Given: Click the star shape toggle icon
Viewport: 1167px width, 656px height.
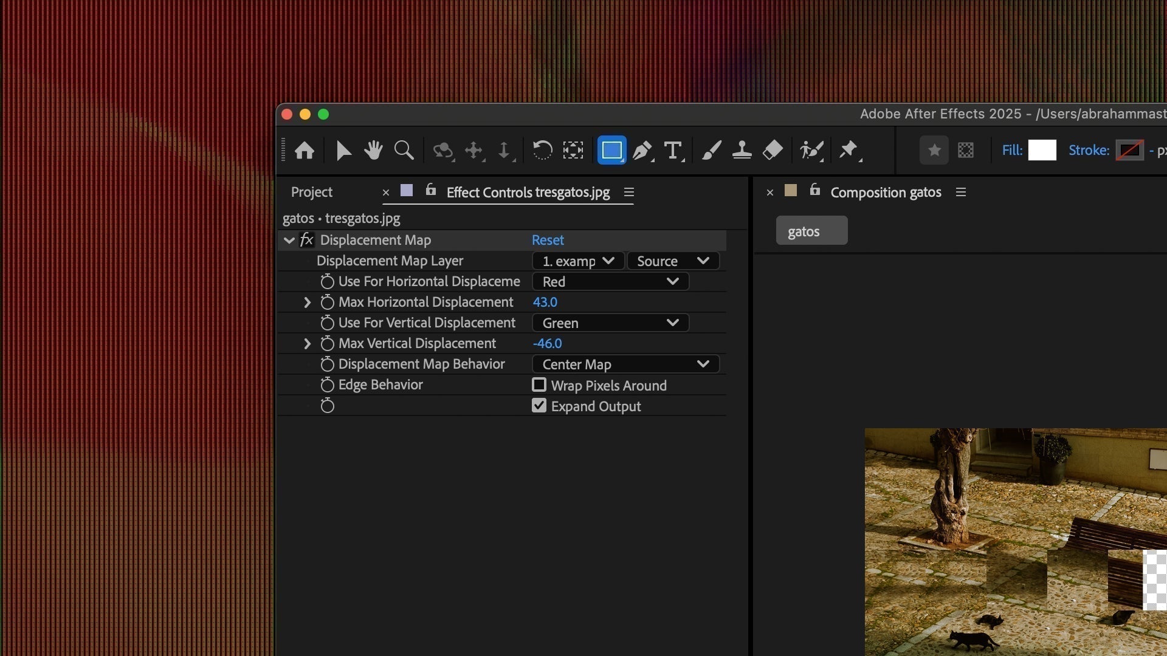Looking at the screenshot, I should point(934,150).
